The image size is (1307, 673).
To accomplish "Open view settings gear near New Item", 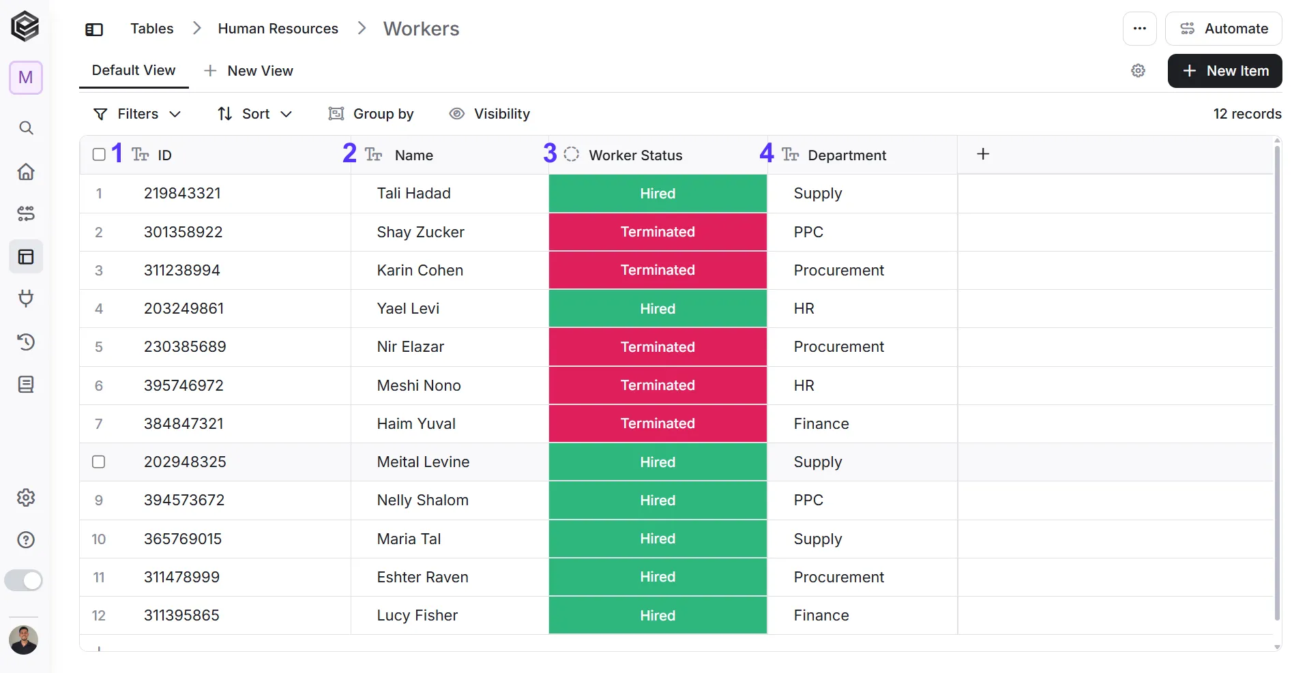I will pos(1138,71).
